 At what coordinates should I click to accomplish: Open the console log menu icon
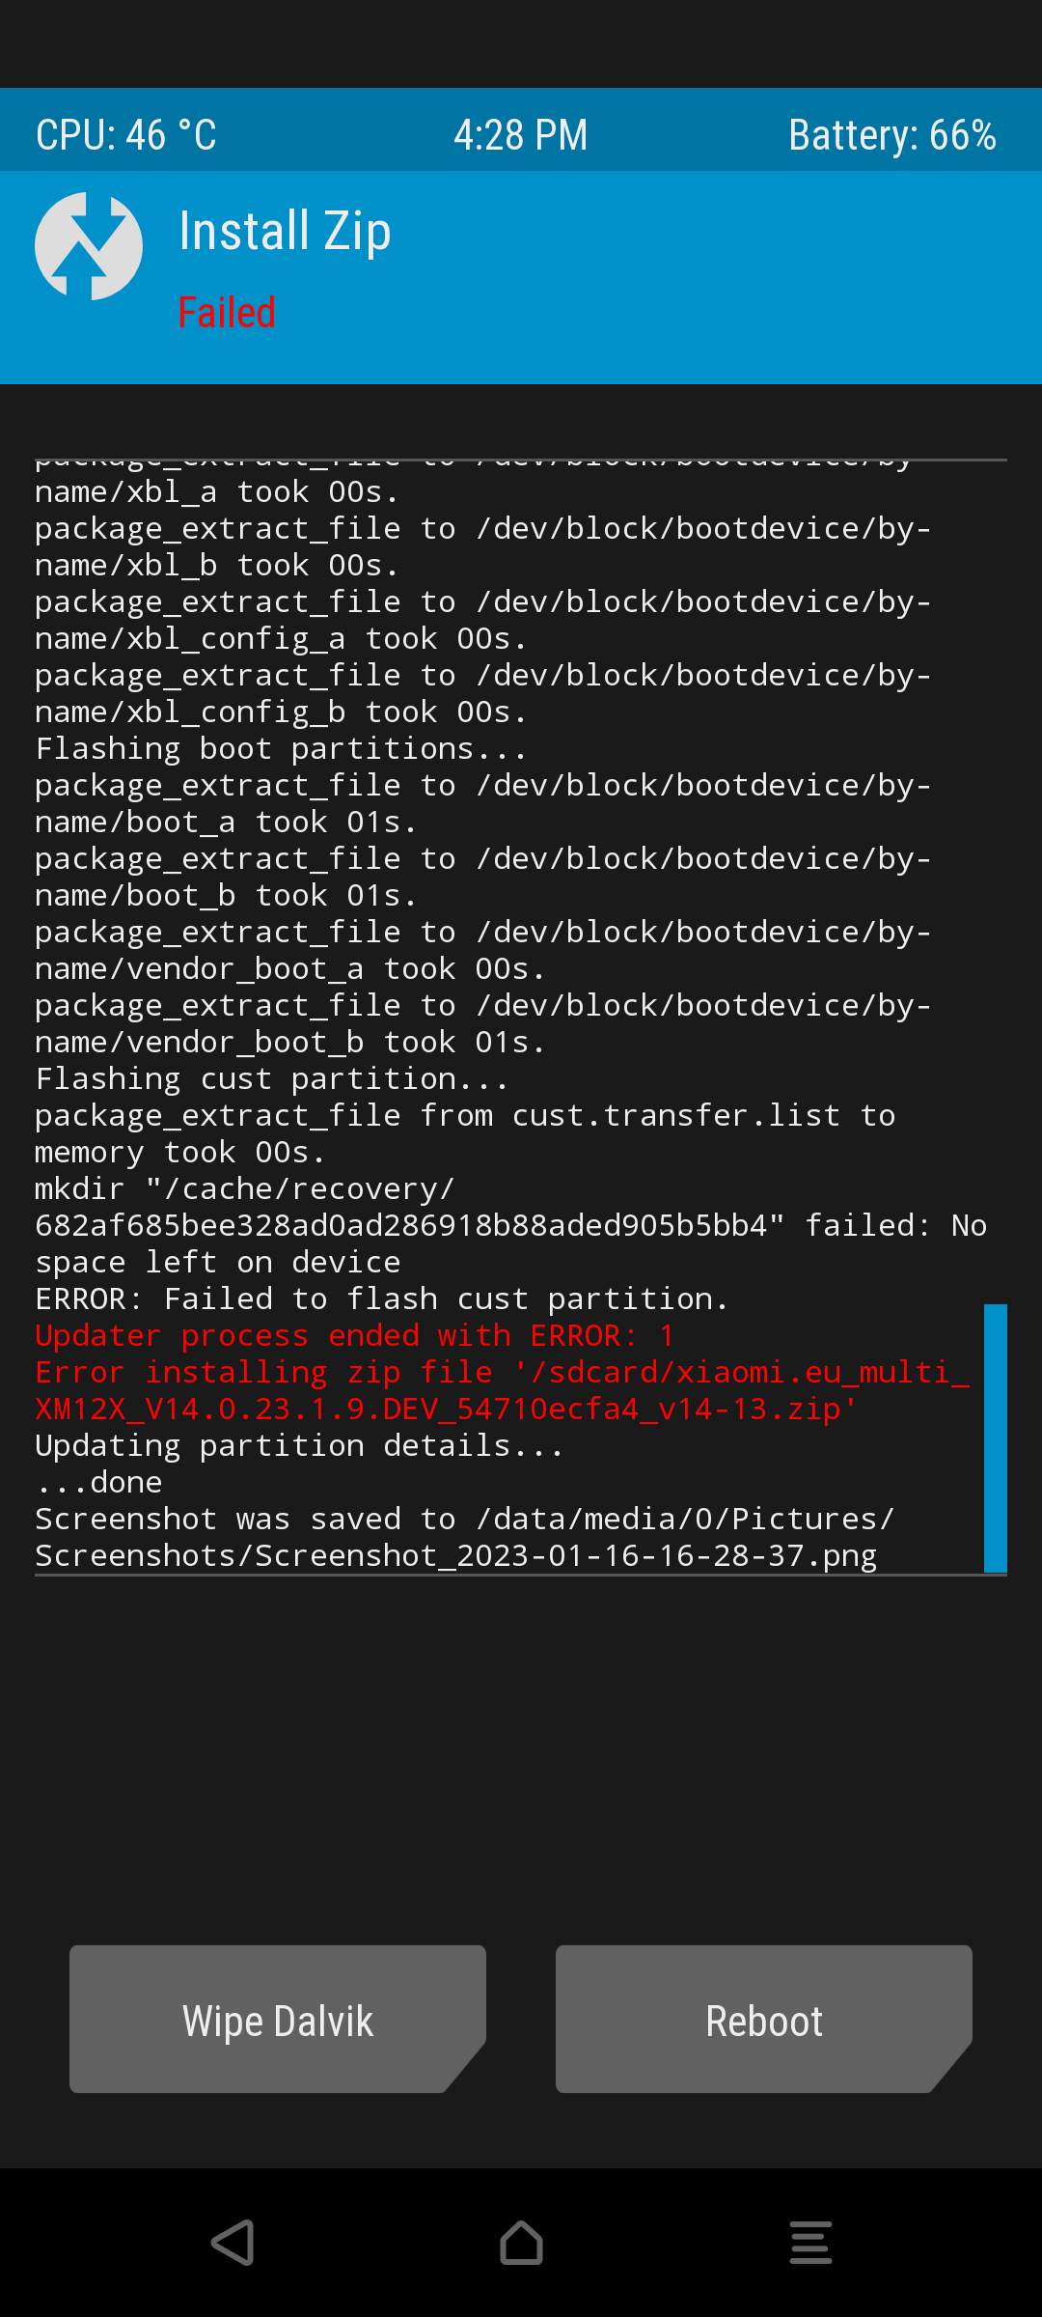810,2242
